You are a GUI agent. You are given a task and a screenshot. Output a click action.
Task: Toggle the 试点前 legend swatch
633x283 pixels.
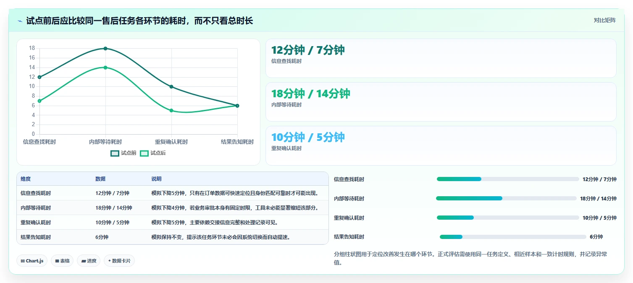click(115, 153)
